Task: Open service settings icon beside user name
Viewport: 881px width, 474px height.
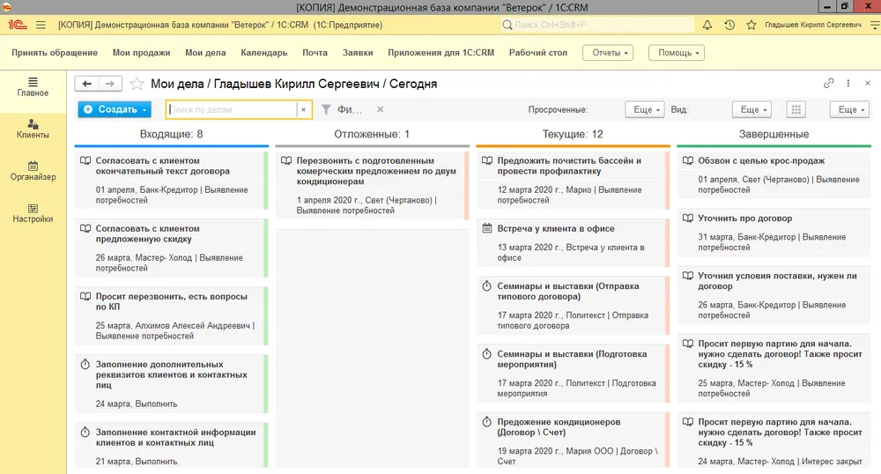Action: 875,25
